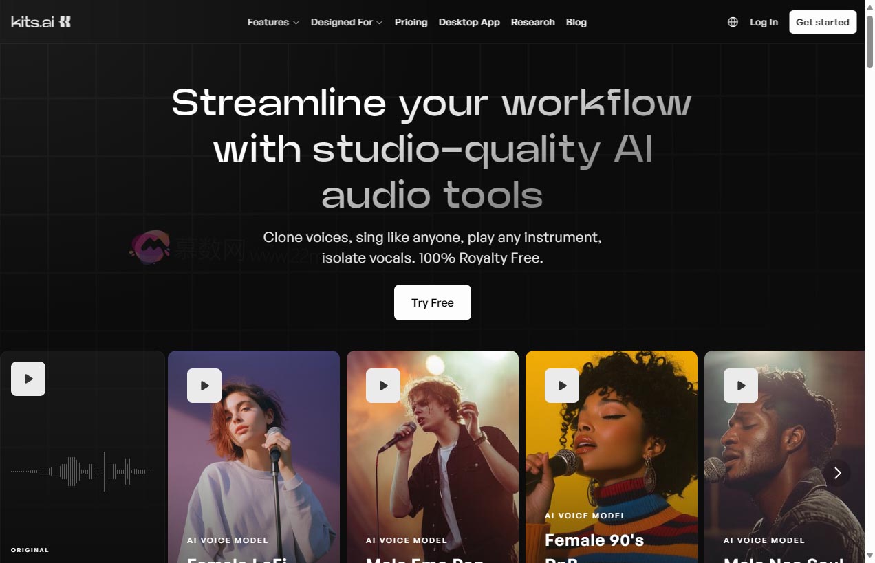Click the Original waveform display
The height and width of the screenshot is (563, 875).
pyautogui.click(x=83, y=471)
